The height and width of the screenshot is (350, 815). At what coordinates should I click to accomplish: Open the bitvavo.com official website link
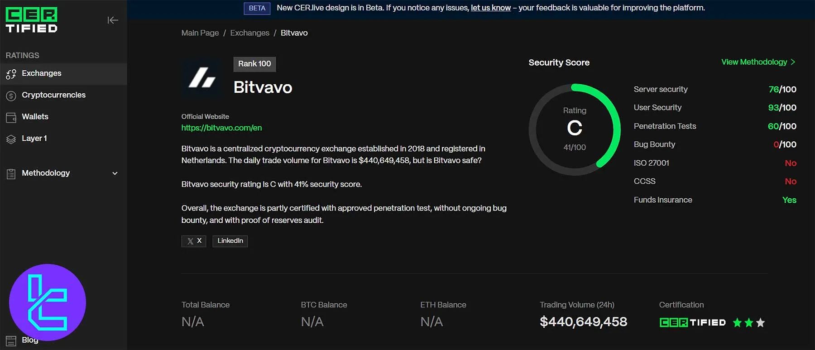221,128
